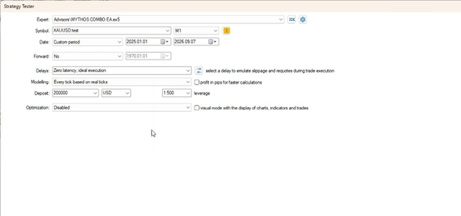Viewport: 461px width, 216px height.
Task: Open the start date calendar picker
Action: click(x=164, y=42)
